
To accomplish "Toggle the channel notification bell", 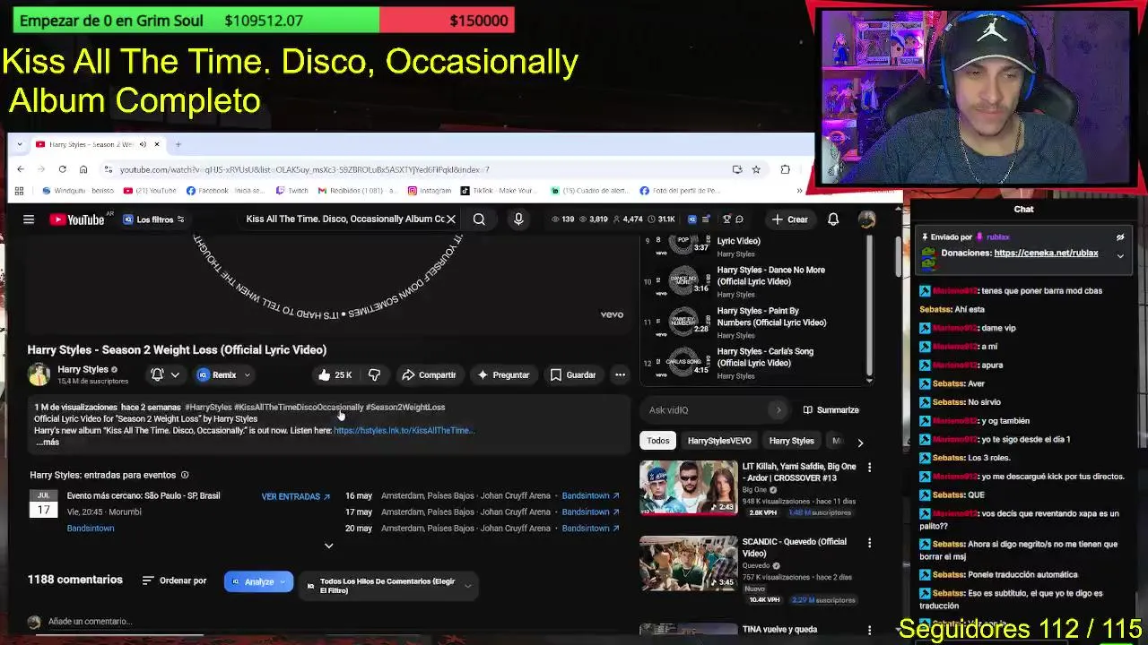I will tap(157, 374).
